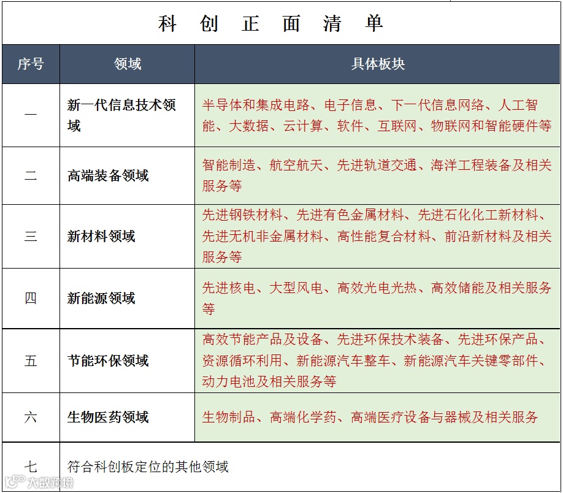Select serial number 一 cell
563x493 pixels.
click(x=31, y=115)
